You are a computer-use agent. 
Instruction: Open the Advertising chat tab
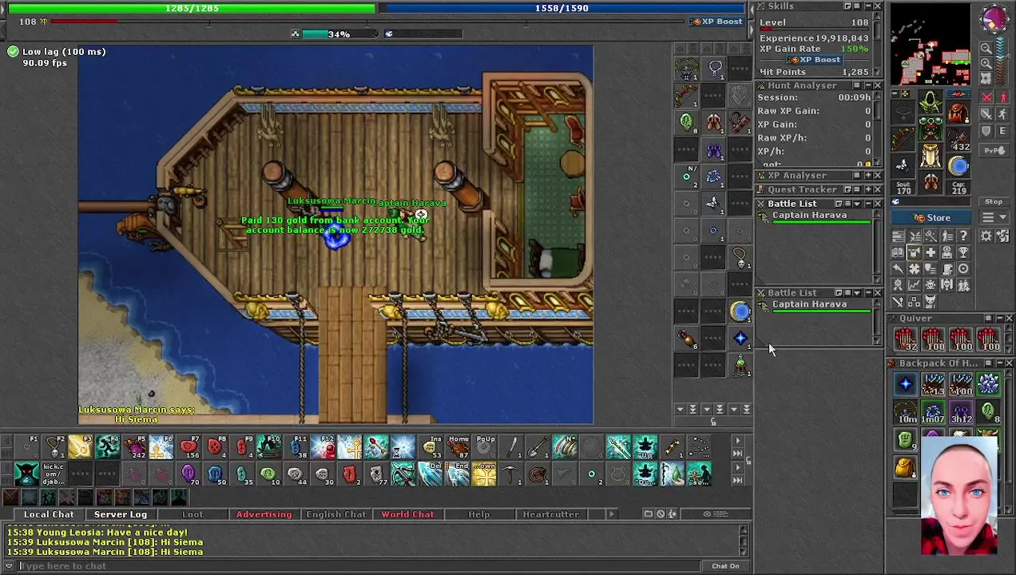pos(264,514)
